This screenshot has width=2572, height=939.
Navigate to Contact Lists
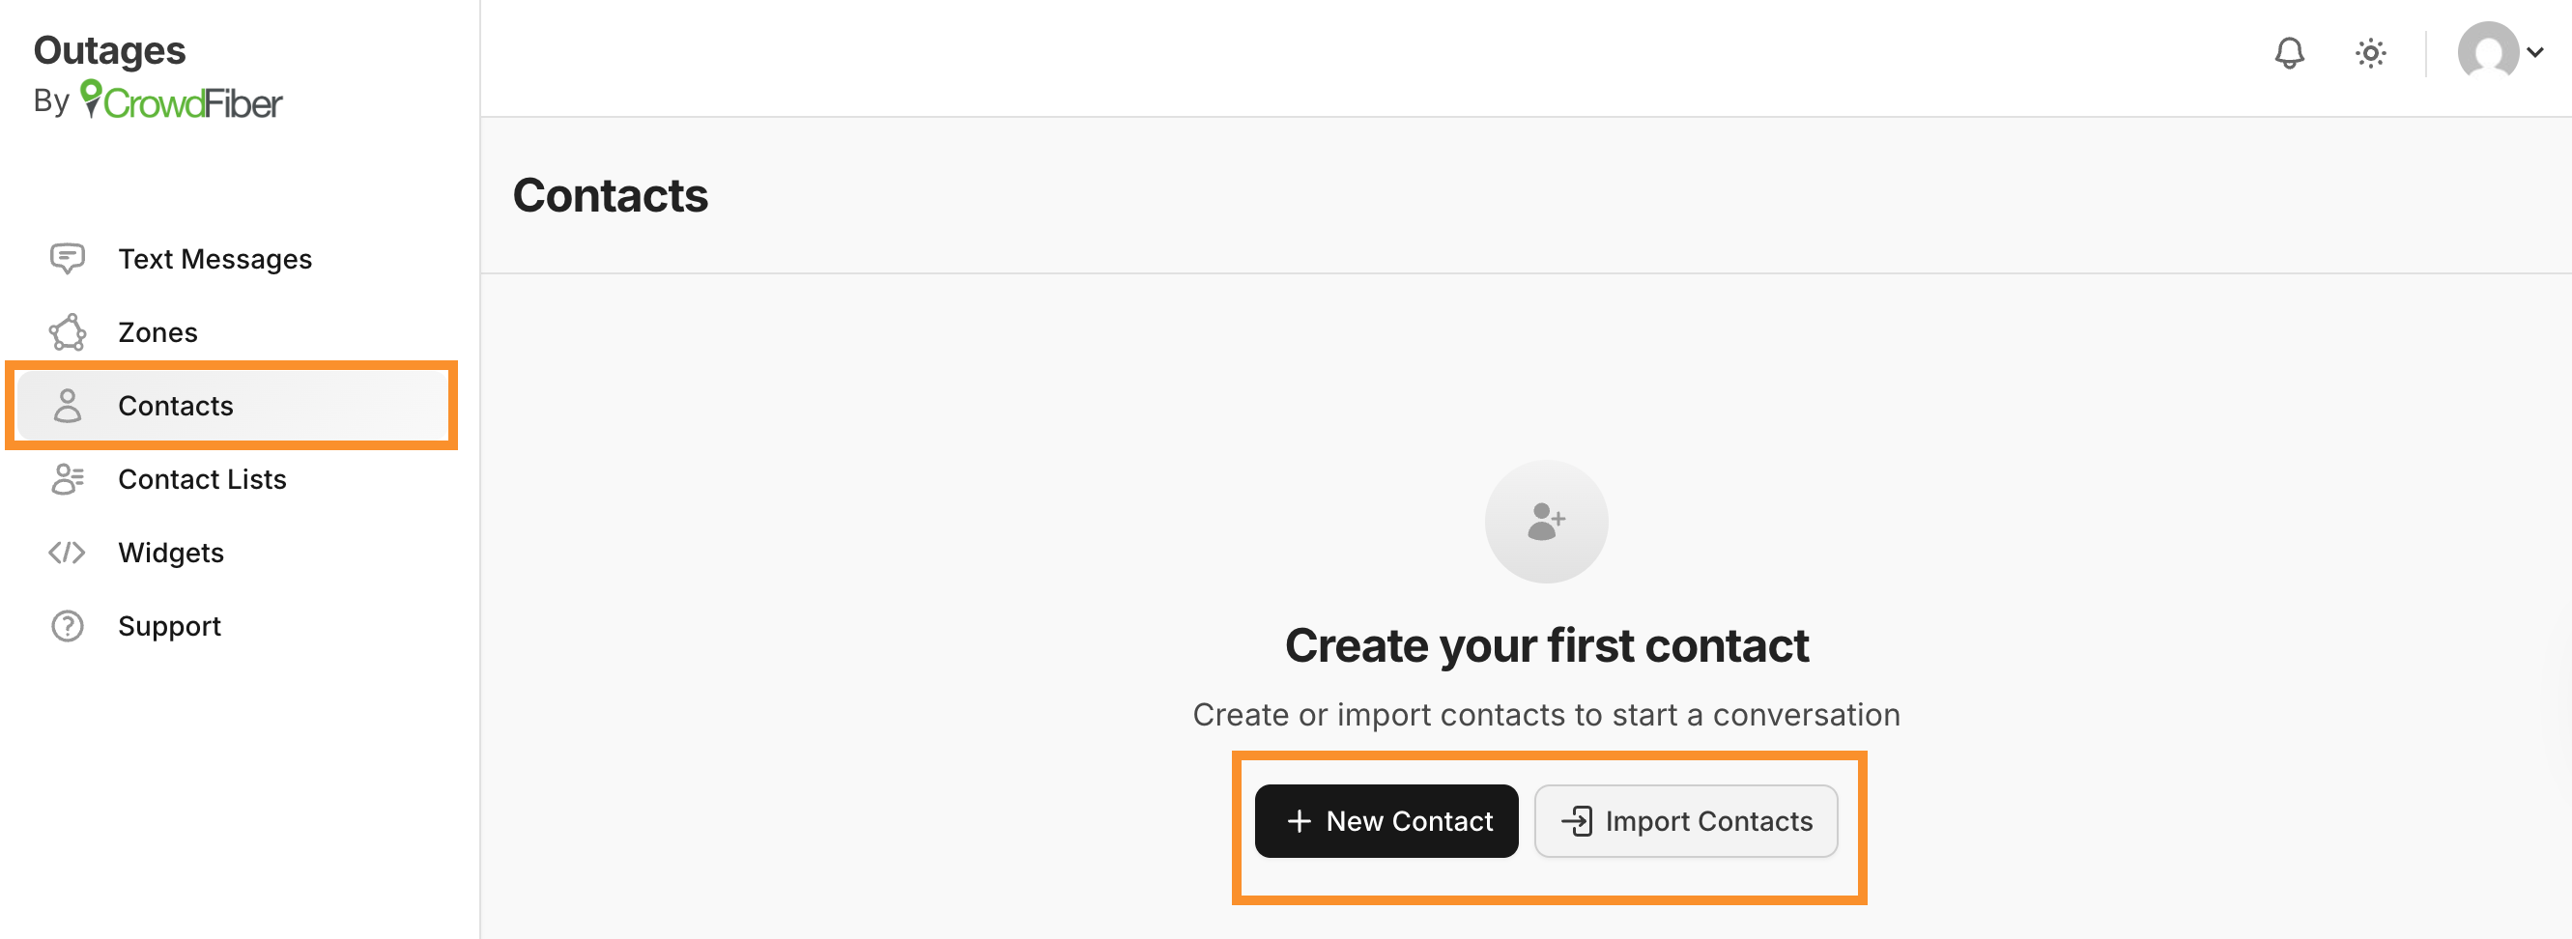(x=202, y=479)
